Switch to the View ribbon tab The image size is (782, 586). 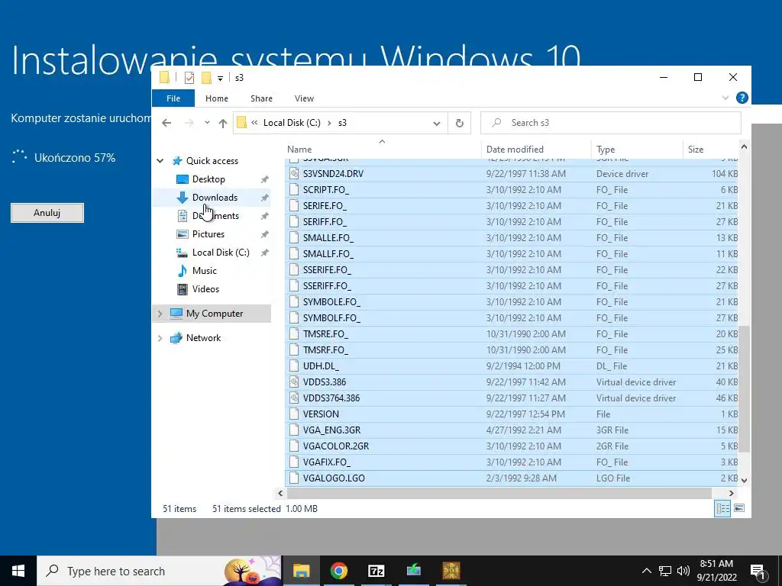pyautogui.click(x=304, y=98)
